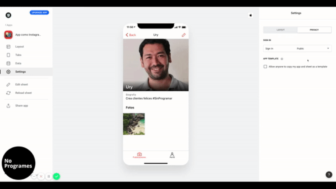Go back to the Apps list
This screenshot has height=189, width=336.
point(9,25)
